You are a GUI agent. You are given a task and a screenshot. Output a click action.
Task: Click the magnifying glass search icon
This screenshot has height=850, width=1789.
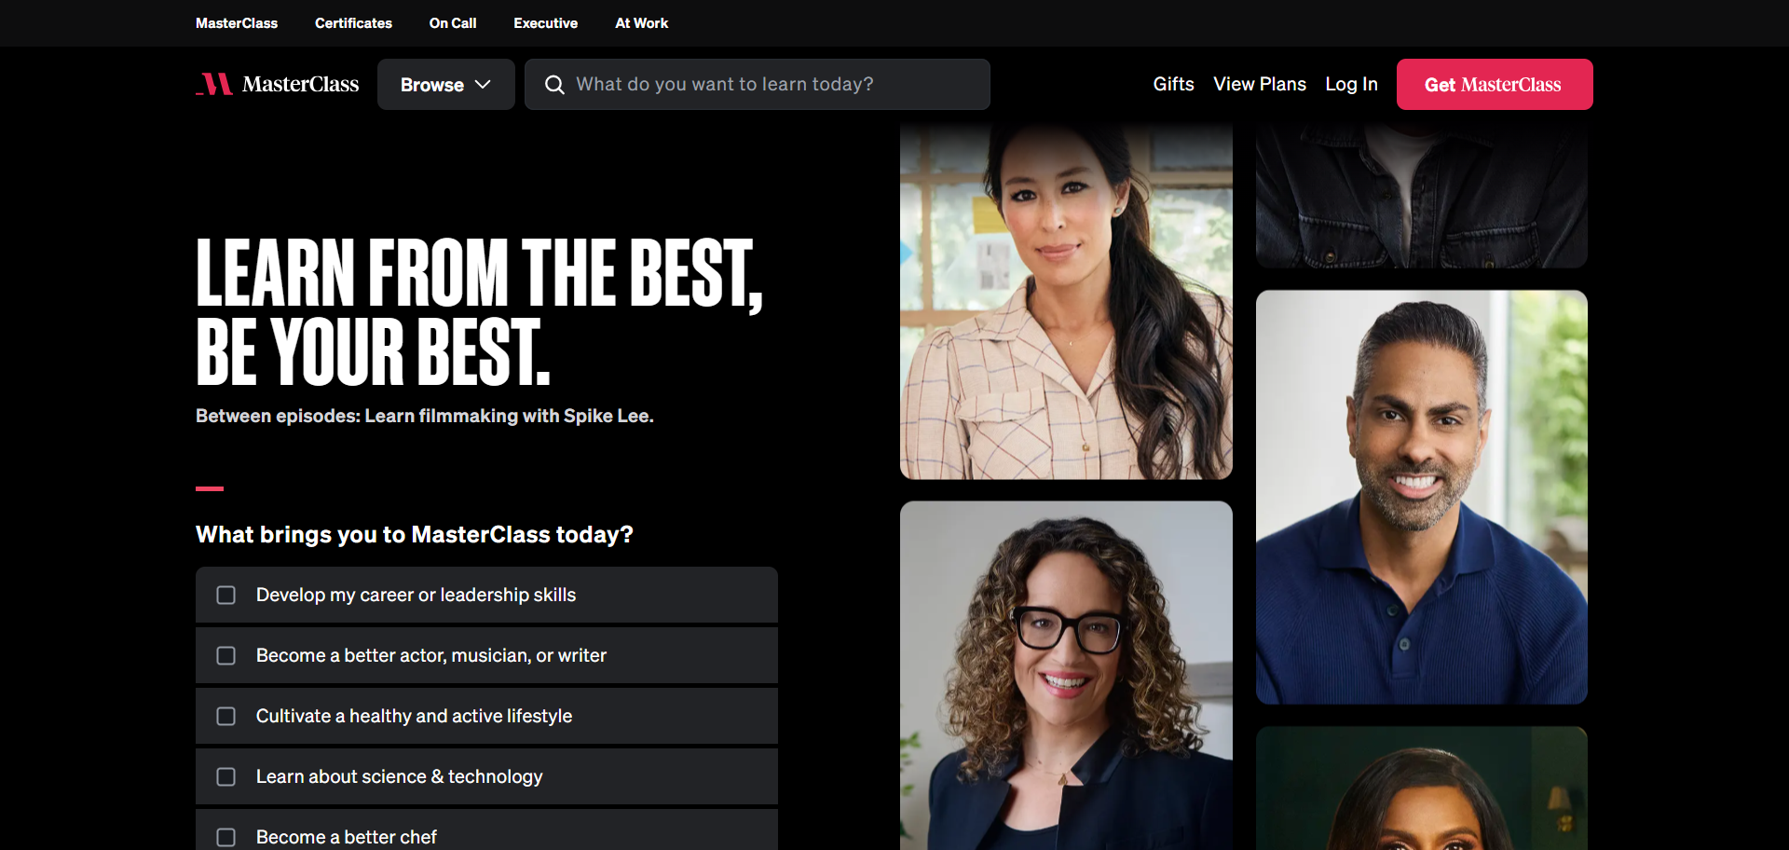554,85
